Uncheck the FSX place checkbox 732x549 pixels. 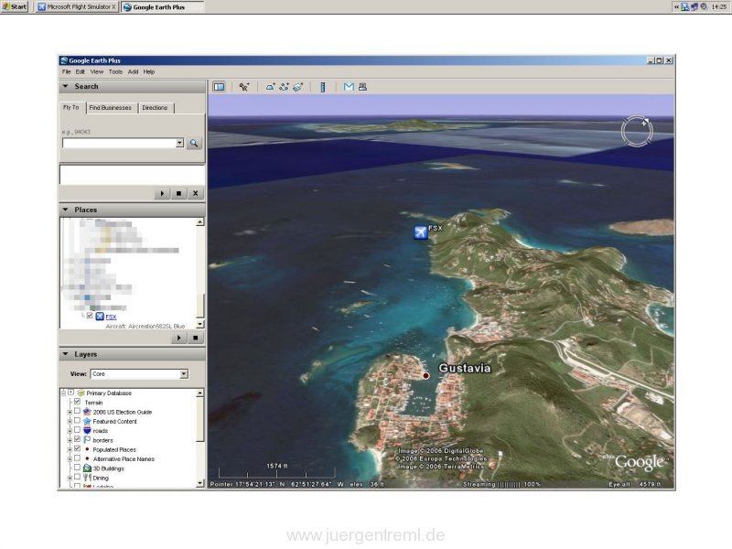(90, 316)
